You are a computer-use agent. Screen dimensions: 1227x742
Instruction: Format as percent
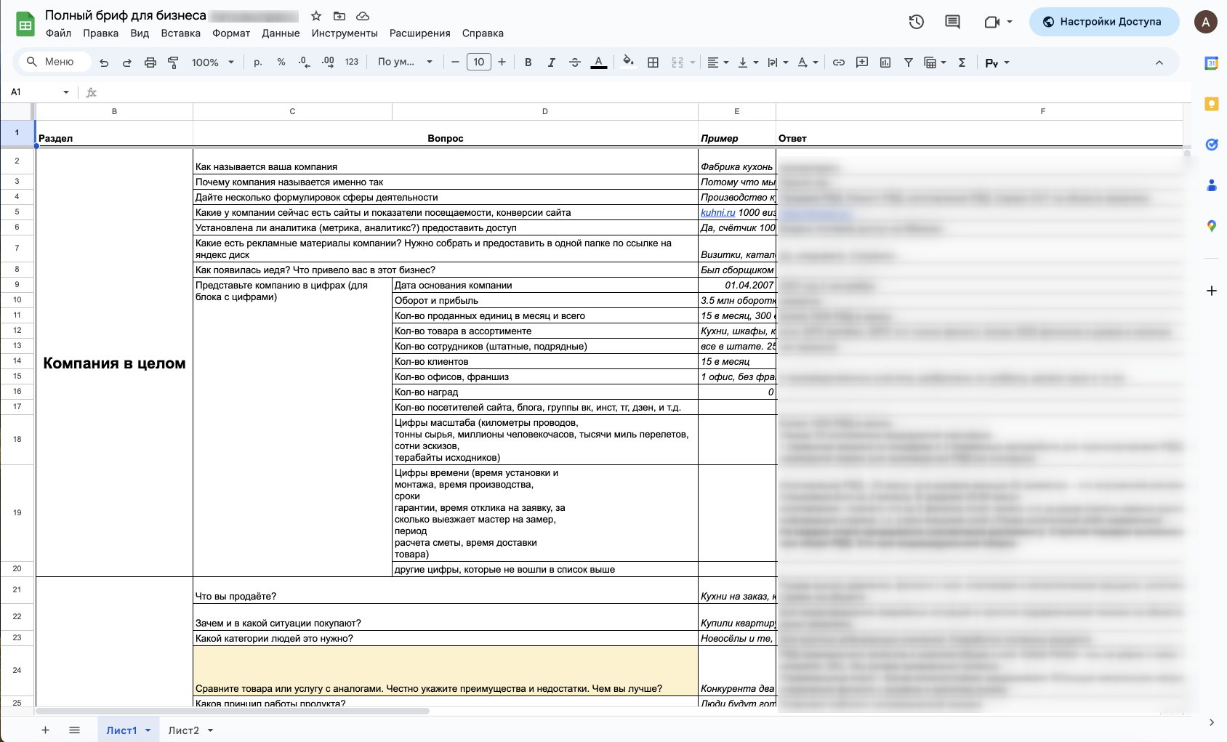point(281,62)
